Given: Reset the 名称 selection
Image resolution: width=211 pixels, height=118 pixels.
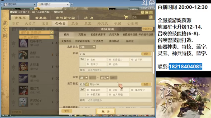Looking at the screenshot, I should [146, 54].
